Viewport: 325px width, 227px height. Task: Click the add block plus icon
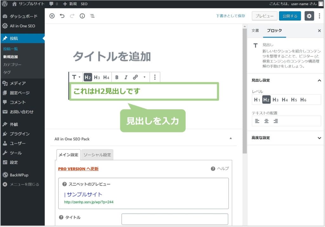52,16
